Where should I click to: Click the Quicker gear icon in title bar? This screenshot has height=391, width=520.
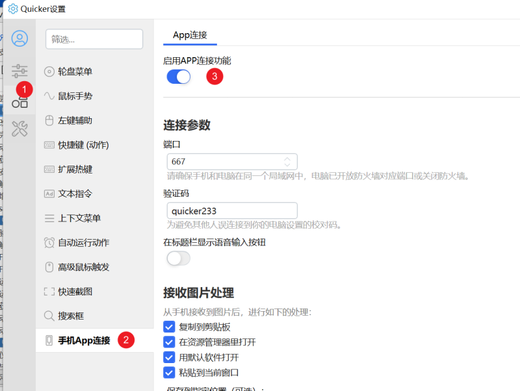pos(13,8)
